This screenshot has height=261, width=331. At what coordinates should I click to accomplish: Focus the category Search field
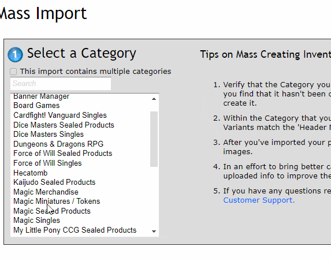click(61, 84)
